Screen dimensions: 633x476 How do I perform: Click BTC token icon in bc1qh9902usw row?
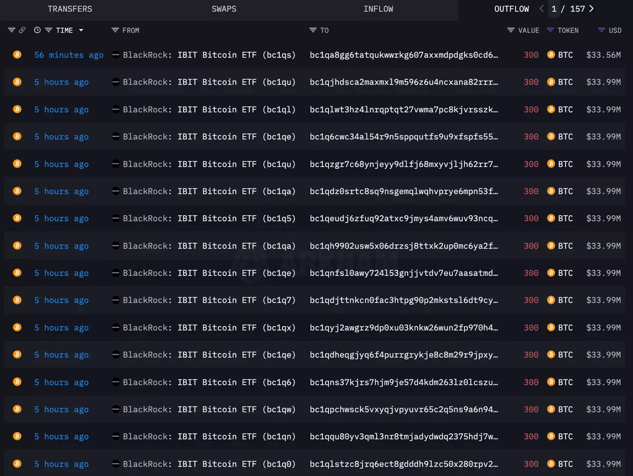click(x=551, y=245)
